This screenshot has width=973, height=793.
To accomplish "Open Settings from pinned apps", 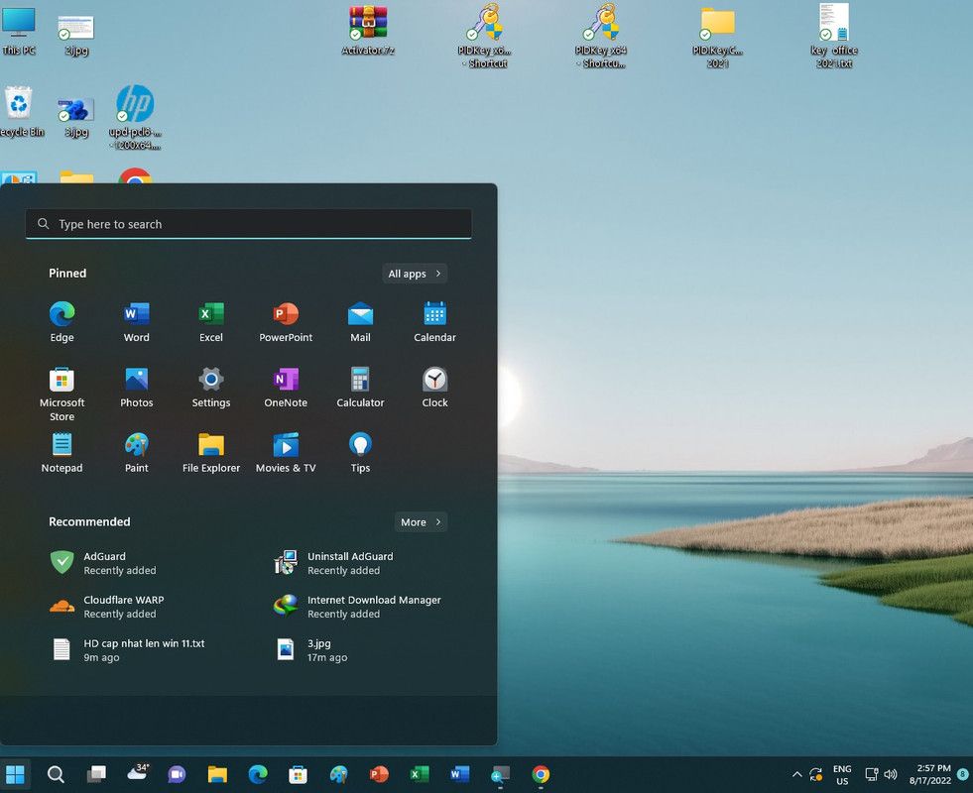I will point(211,388).
